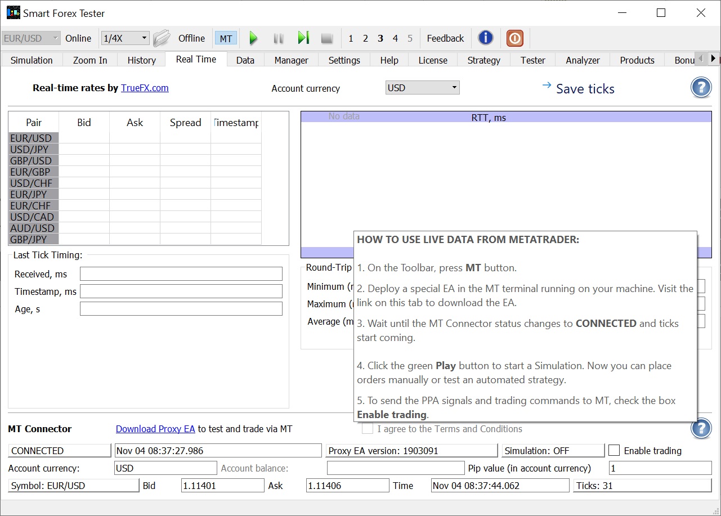Click the Symbol: EUR/USD button
Image resolution: width=721 pixels, height=516 pixels.
click(x=74, y=486)
